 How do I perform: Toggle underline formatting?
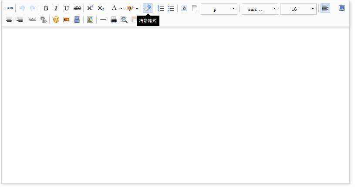tap(67, 8)
